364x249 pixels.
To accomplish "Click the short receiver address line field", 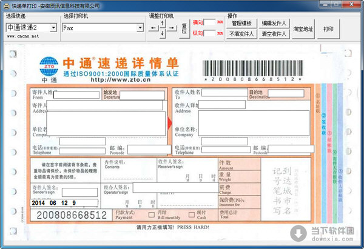I will point(222,105).
